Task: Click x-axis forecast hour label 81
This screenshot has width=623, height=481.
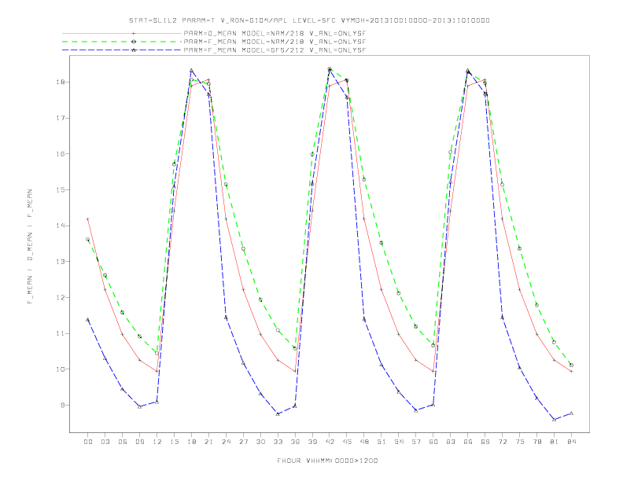Action: (555, 442)
